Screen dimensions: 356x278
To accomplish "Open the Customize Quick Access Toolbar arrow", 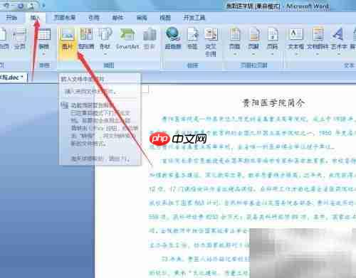I will click(x=43, y=6).
